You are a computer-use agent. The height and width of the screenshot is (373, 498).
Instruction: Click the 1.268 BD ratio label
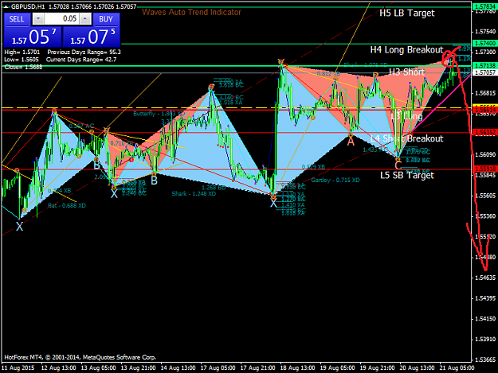pyautogui.click(x=214, y=188)
